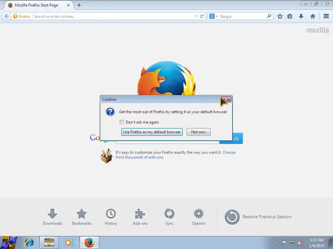Image resolution: width=333 pixels, height=249 pixels.
Task: Click Restore Previous Session button
Action: 258,217
